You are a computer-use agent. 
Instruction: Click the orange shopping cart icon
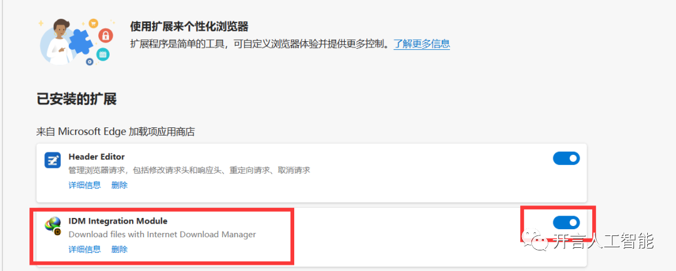click(x=93, y=23)
